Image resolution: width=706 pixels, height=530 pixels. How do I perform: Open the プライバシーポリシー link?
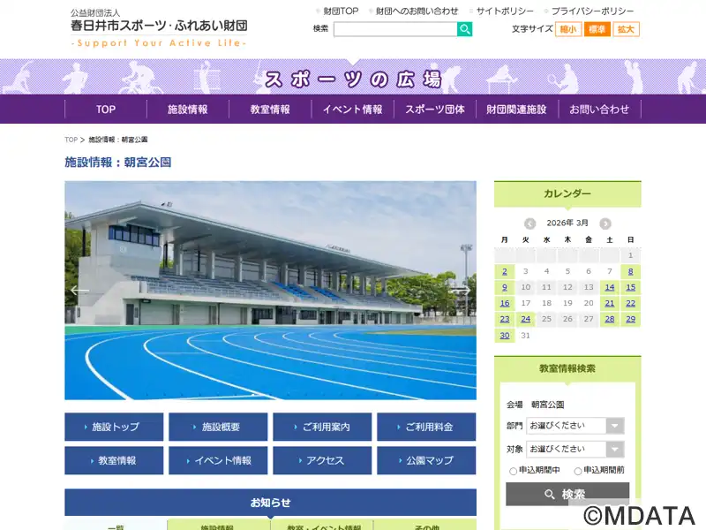tap(592, 11)
